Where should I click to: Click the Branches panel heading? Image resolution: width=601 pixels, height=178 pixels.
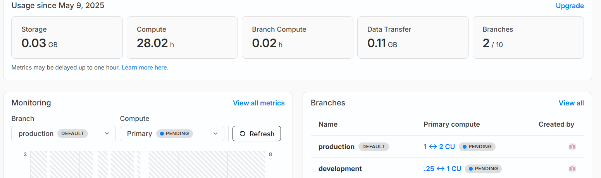pos(328,103)
